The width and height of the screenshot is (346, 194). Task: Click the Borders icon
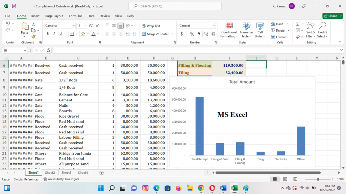coord(72,34)
